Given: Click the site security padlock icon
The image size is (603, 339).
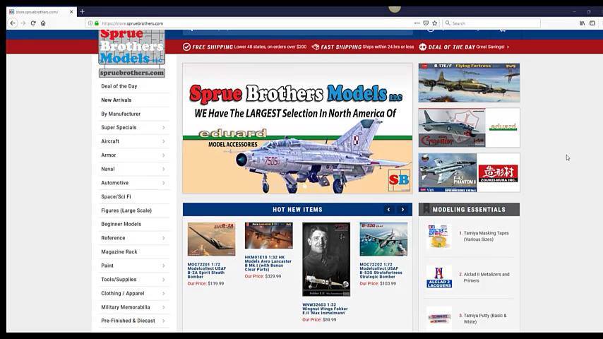Looking at the screenshot, I should [97, 23].
